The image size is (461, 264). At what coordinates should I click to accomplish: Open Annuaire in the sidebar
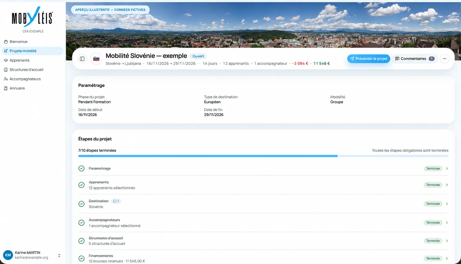click(32, 88)
